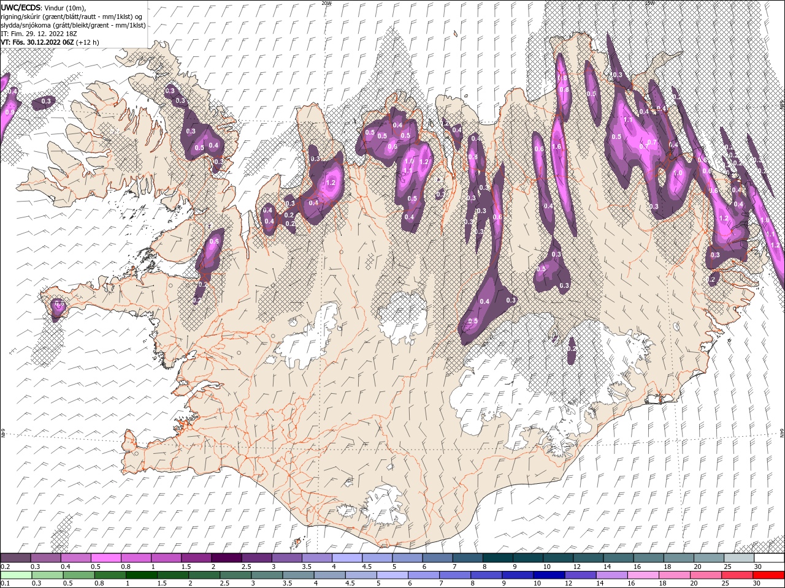
Task: Select the 'IT: Fim. 29. 12. 2022 18Z' line
Action: (38, 34)
